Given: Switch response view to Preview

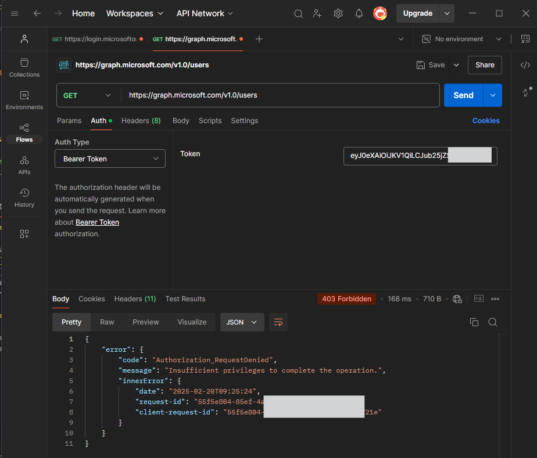Looking at the screenshot, I should pyautogui.click(x=146, y=322).
